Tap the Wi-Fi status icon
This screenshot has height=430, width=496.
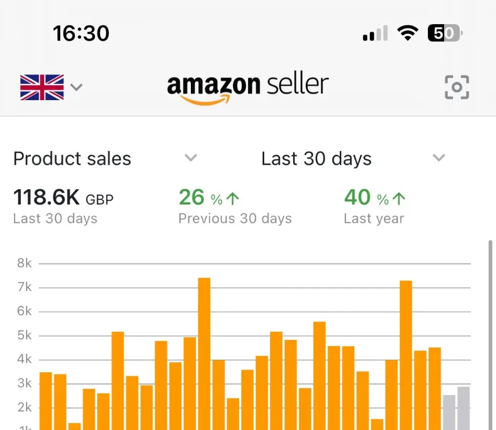[x=408, y=33]
